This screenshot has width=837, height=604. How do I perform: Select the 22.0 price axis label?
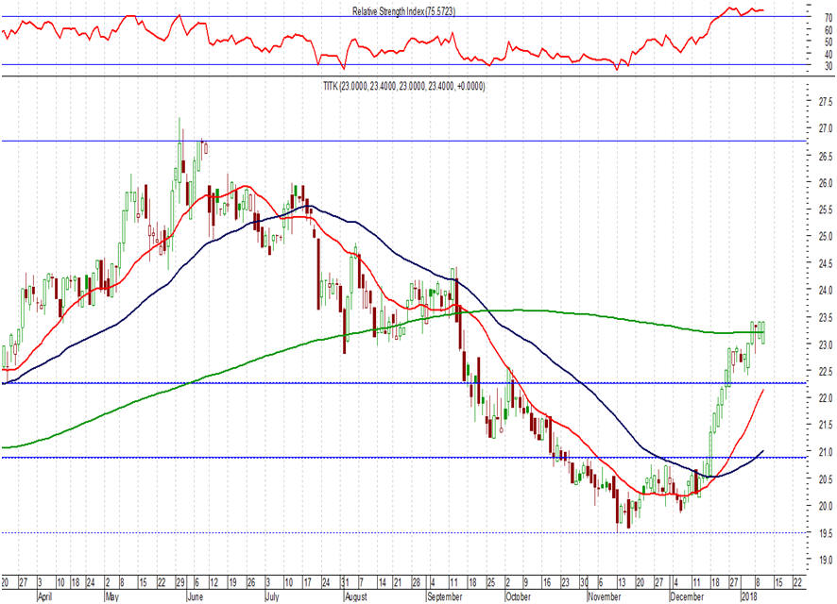[826, 398]
